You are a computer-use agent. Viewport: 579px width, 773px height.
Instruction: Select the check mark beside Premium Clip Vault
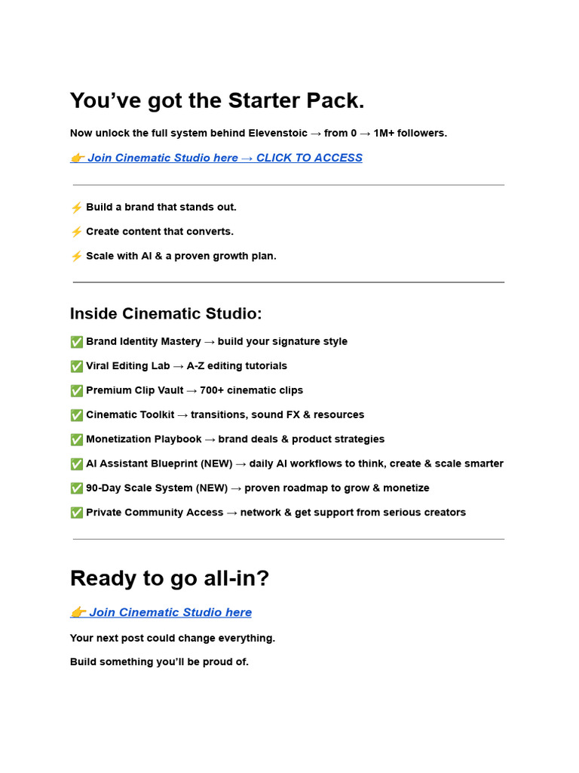click(x=77, y=391)
